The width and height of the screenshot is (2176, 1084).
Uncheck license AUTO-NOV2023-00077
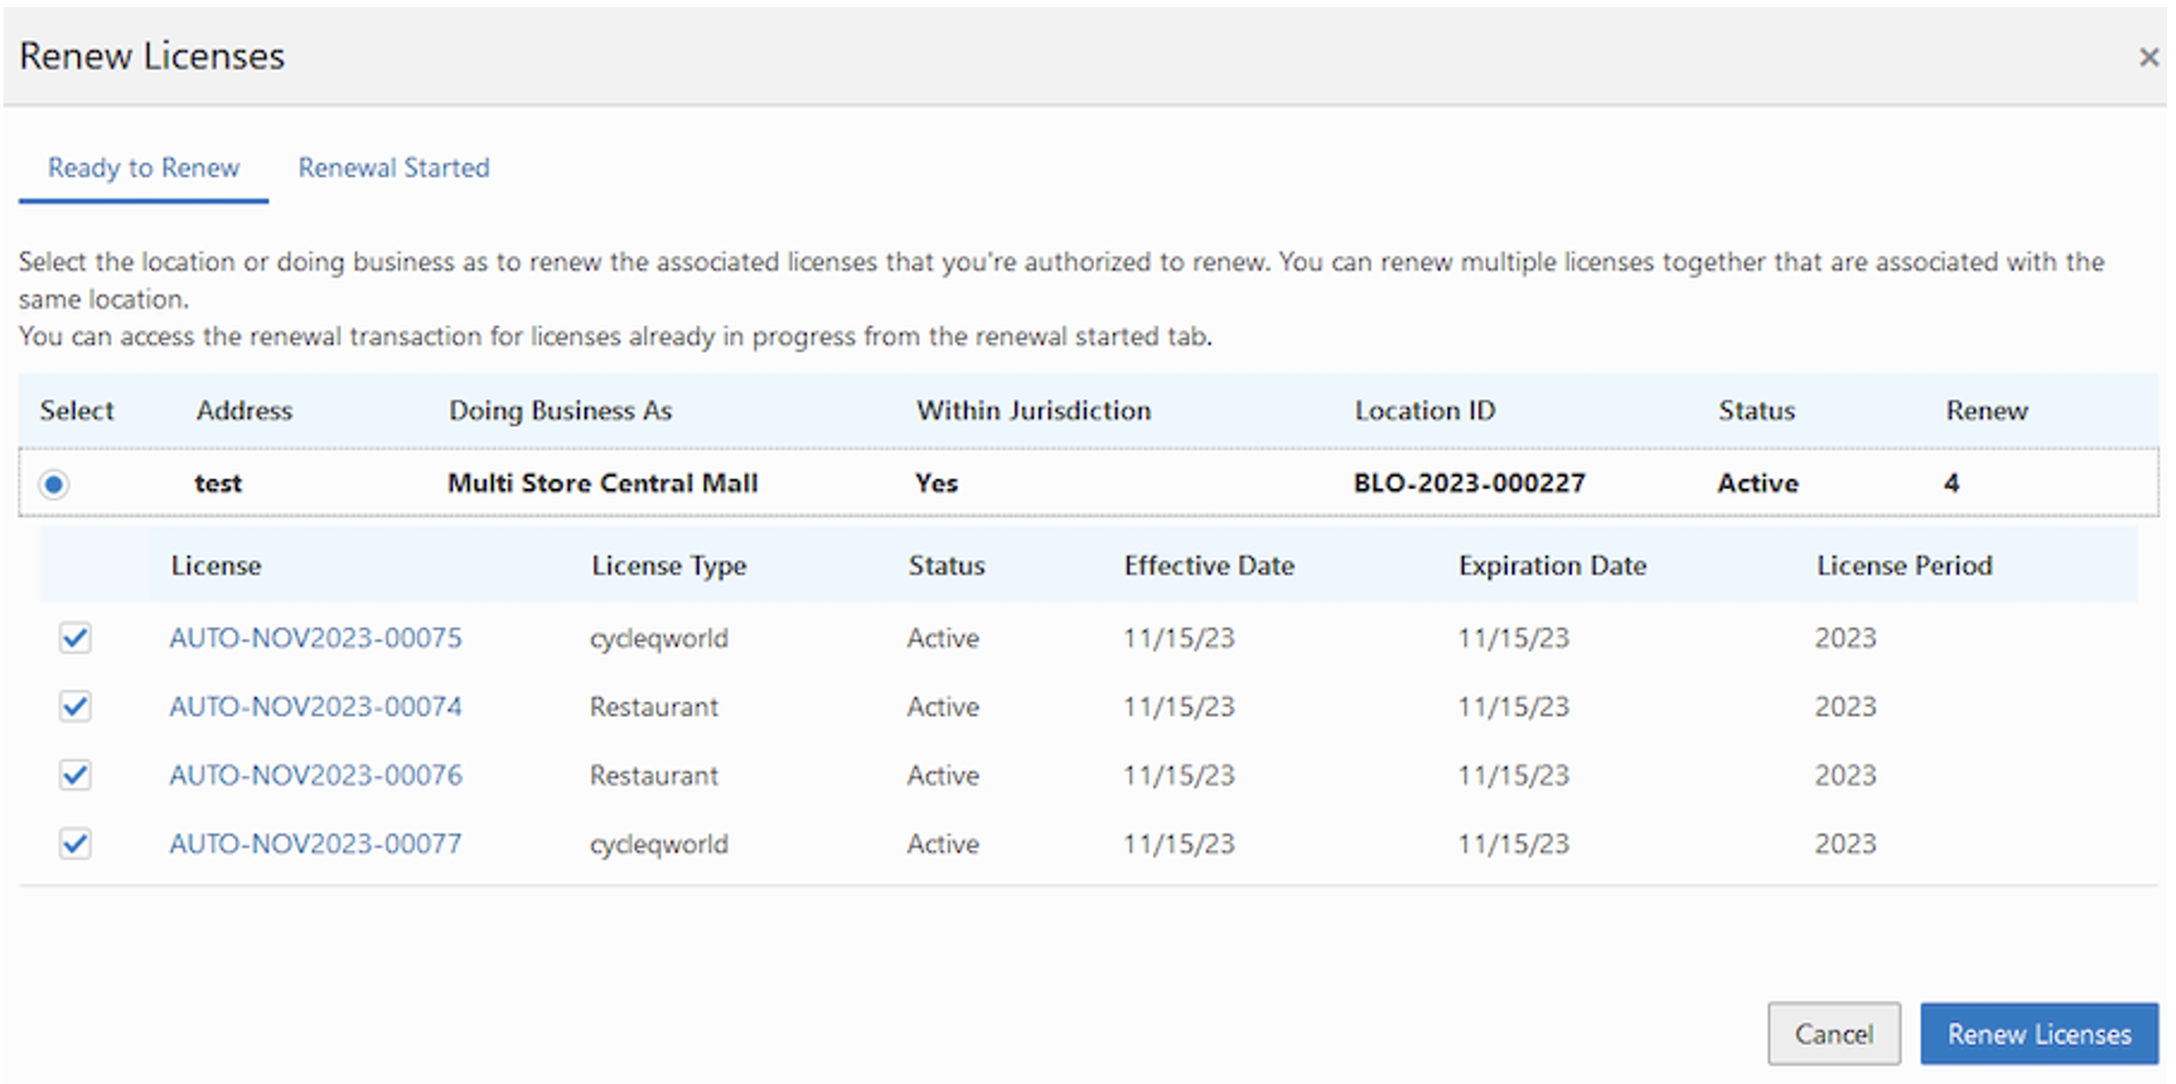[x=75, y=844]
